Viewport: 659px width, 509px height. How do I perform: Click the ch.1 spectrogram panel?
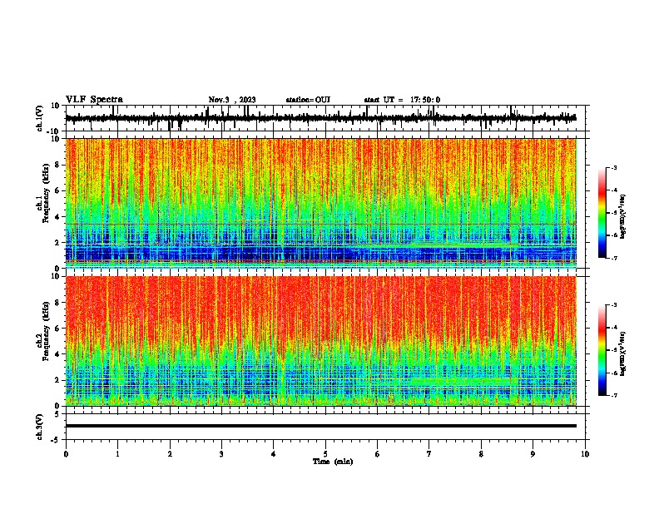pos(320,203)
